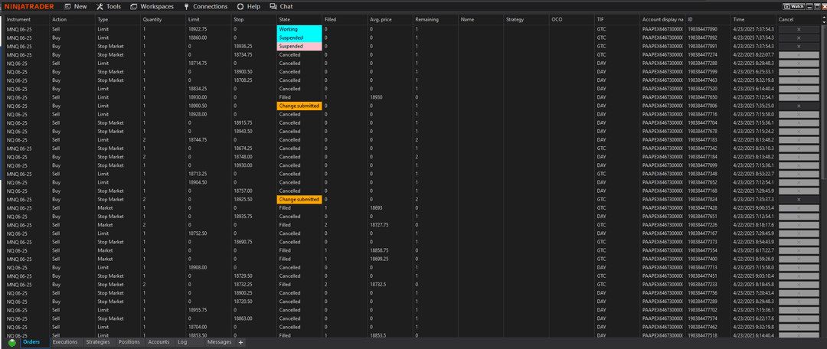Image resolution: width=827 pixels, height=349 pixels.
Task: Sort by Time column header
Action: (753, 19)
